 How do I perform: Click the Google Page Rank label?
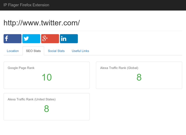click(21, 68)
